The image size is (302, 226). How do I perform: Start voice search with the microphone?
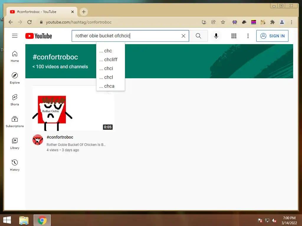[x=216, y=36]
